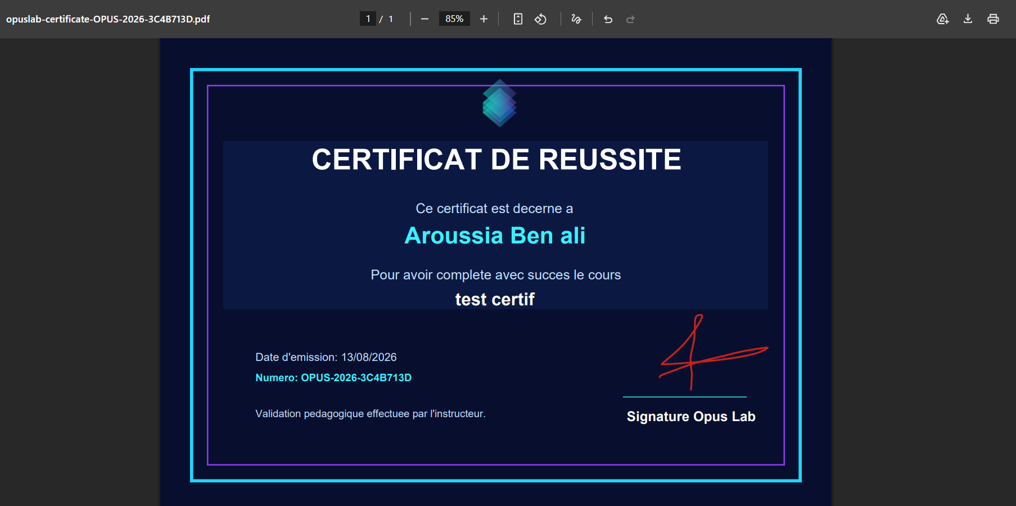The height and width of the screenshot is (506, 1016).
Task: Click the file name opuslab-certificate PDF title
Action: point(108,19)
